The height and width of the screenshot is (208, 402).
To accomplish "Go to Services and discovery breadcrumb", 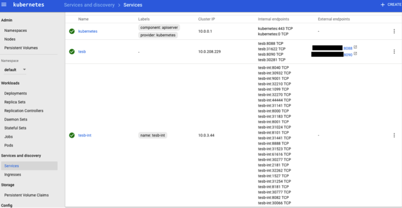I will tap(89, 5).
